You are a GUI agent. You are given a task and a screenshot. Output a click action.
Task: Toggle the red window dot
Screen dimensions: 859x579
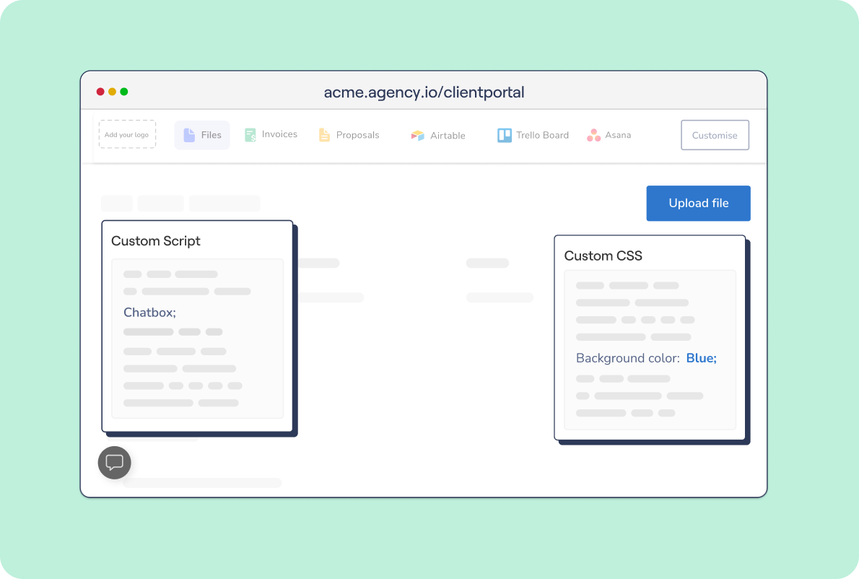(x=100, y=92)
